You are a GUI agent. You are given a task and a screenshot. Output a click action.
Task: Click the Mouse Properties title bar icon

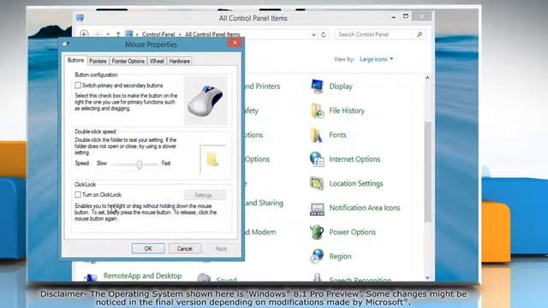tap(65, 44)
